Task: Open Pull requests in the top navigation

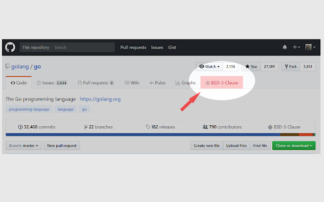Action: tap(133, 47)
